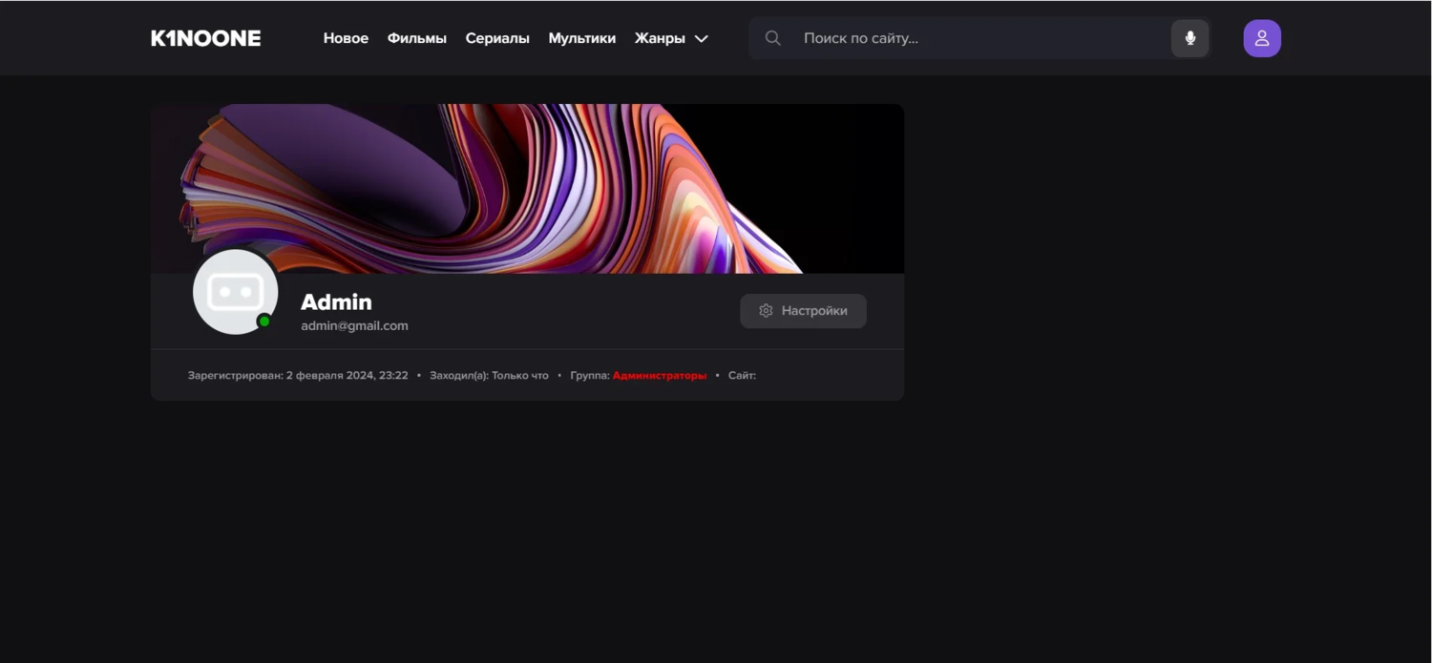Image resolution: width=1432 pixels, height=663 pixels.
Task: Click the admin@gmail.com email text
Action: point(354,325)
